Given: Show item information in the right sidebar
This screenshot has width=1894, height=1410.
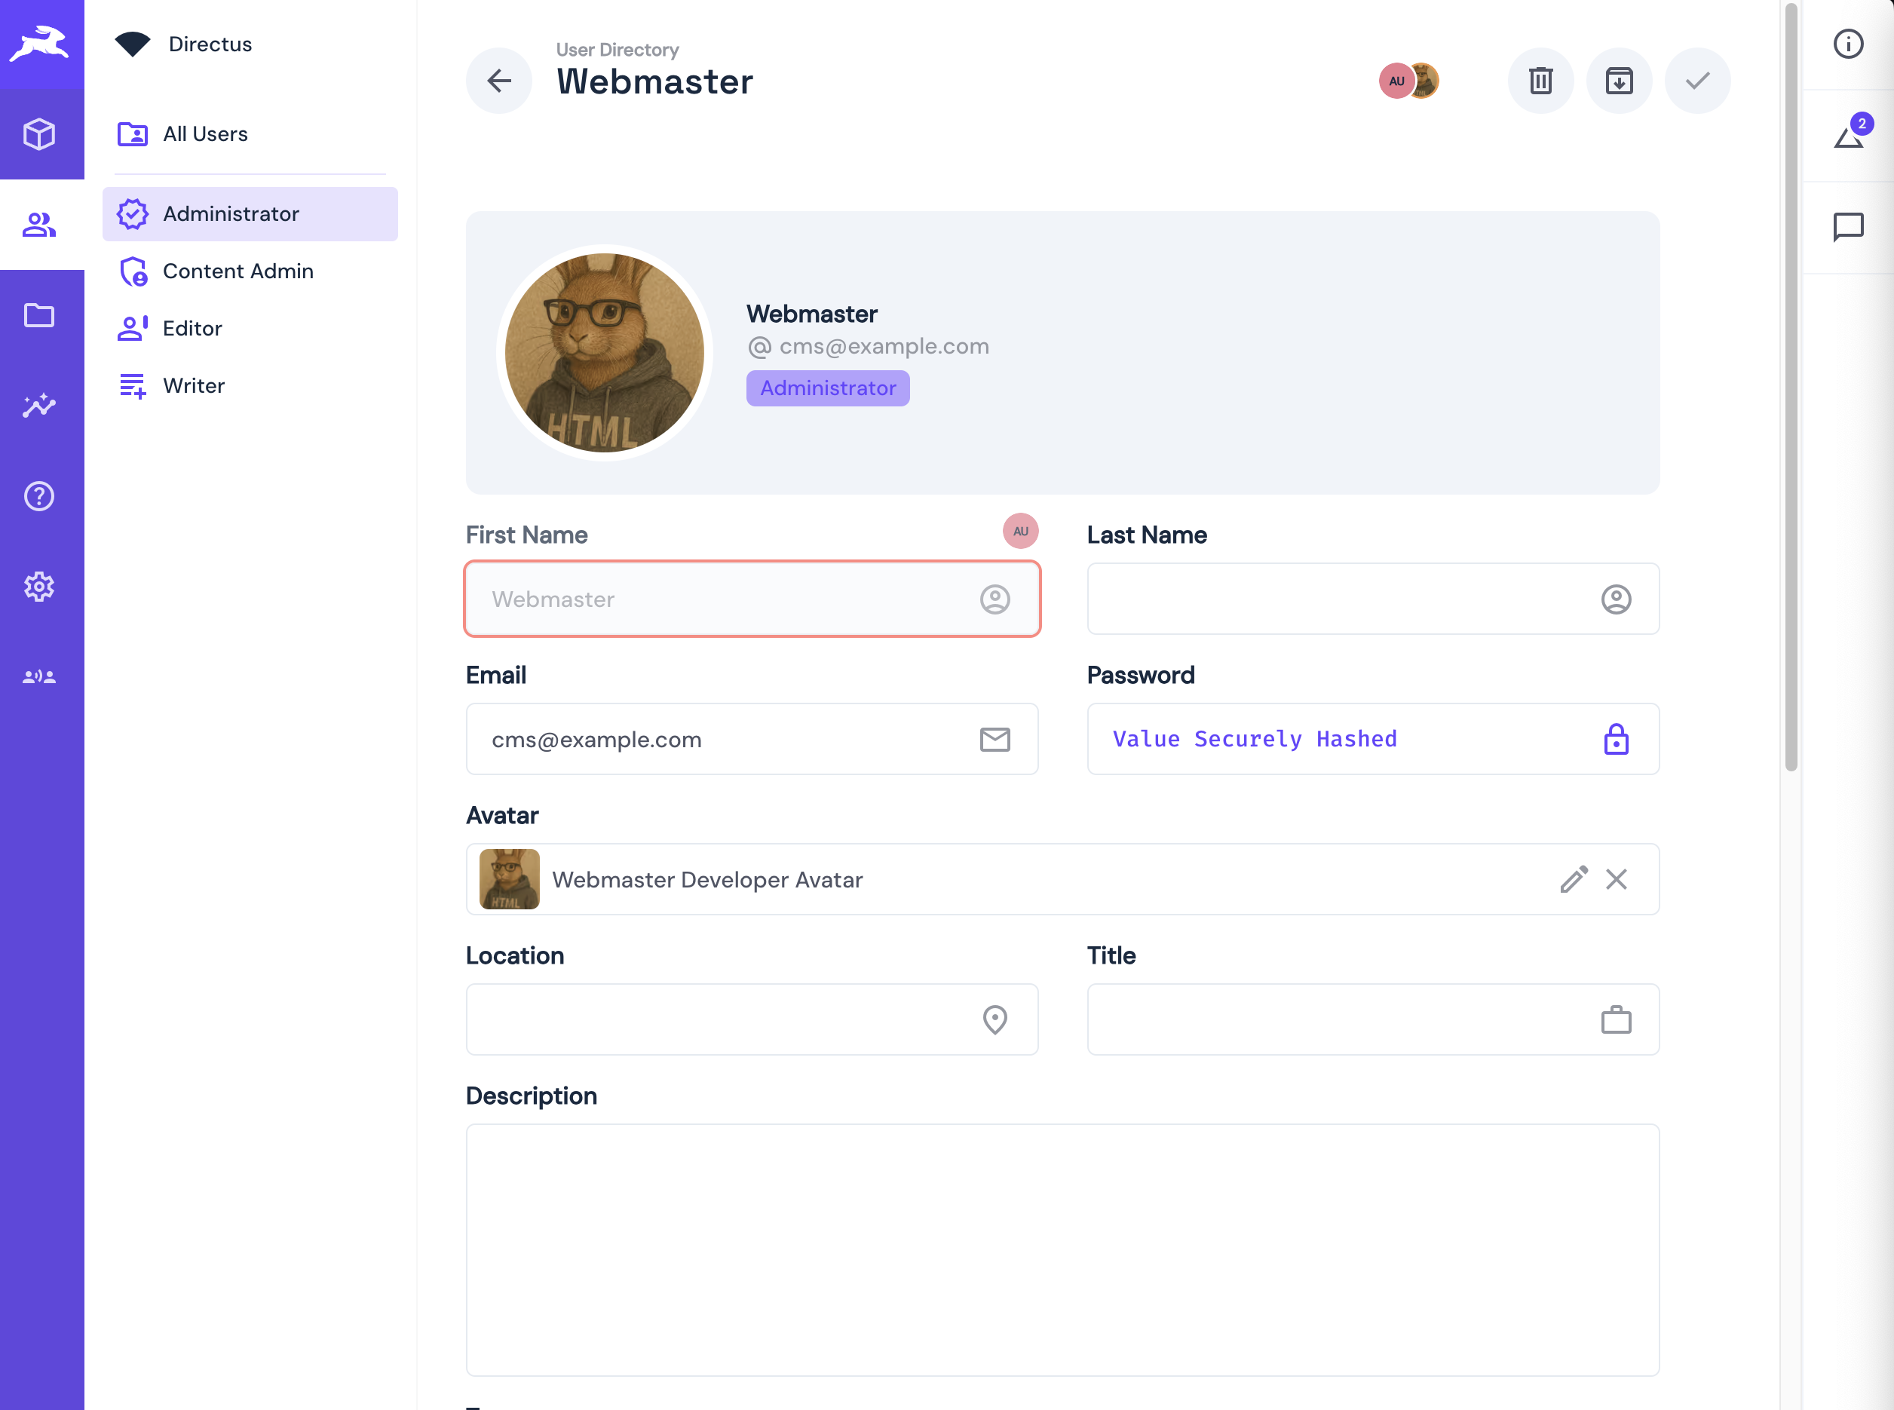Looking at the screenshot, I should 1849,44.
